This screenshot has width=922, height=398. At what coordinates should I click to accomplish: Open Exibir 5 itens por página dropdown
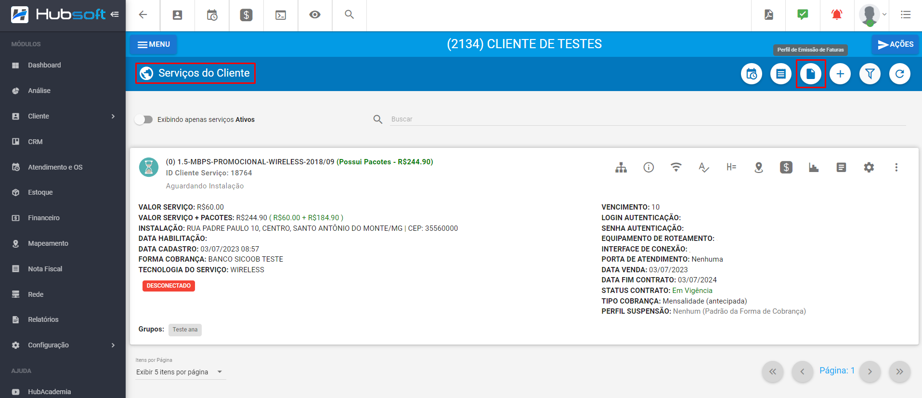(x=180, y=372)
